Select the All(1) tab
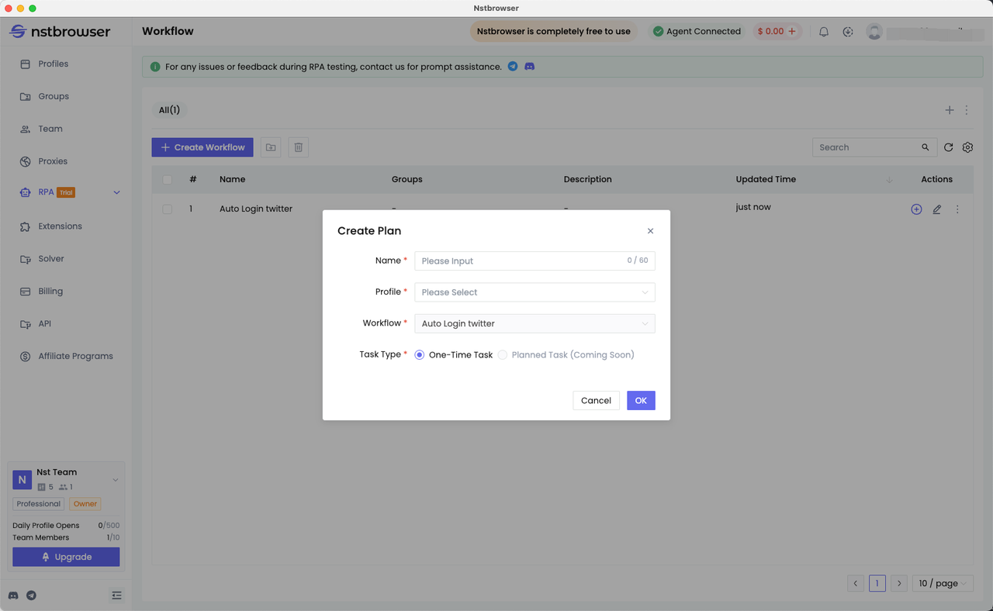Image resolution: width=993 pixels, height=611 pixels. pos(169,110)
